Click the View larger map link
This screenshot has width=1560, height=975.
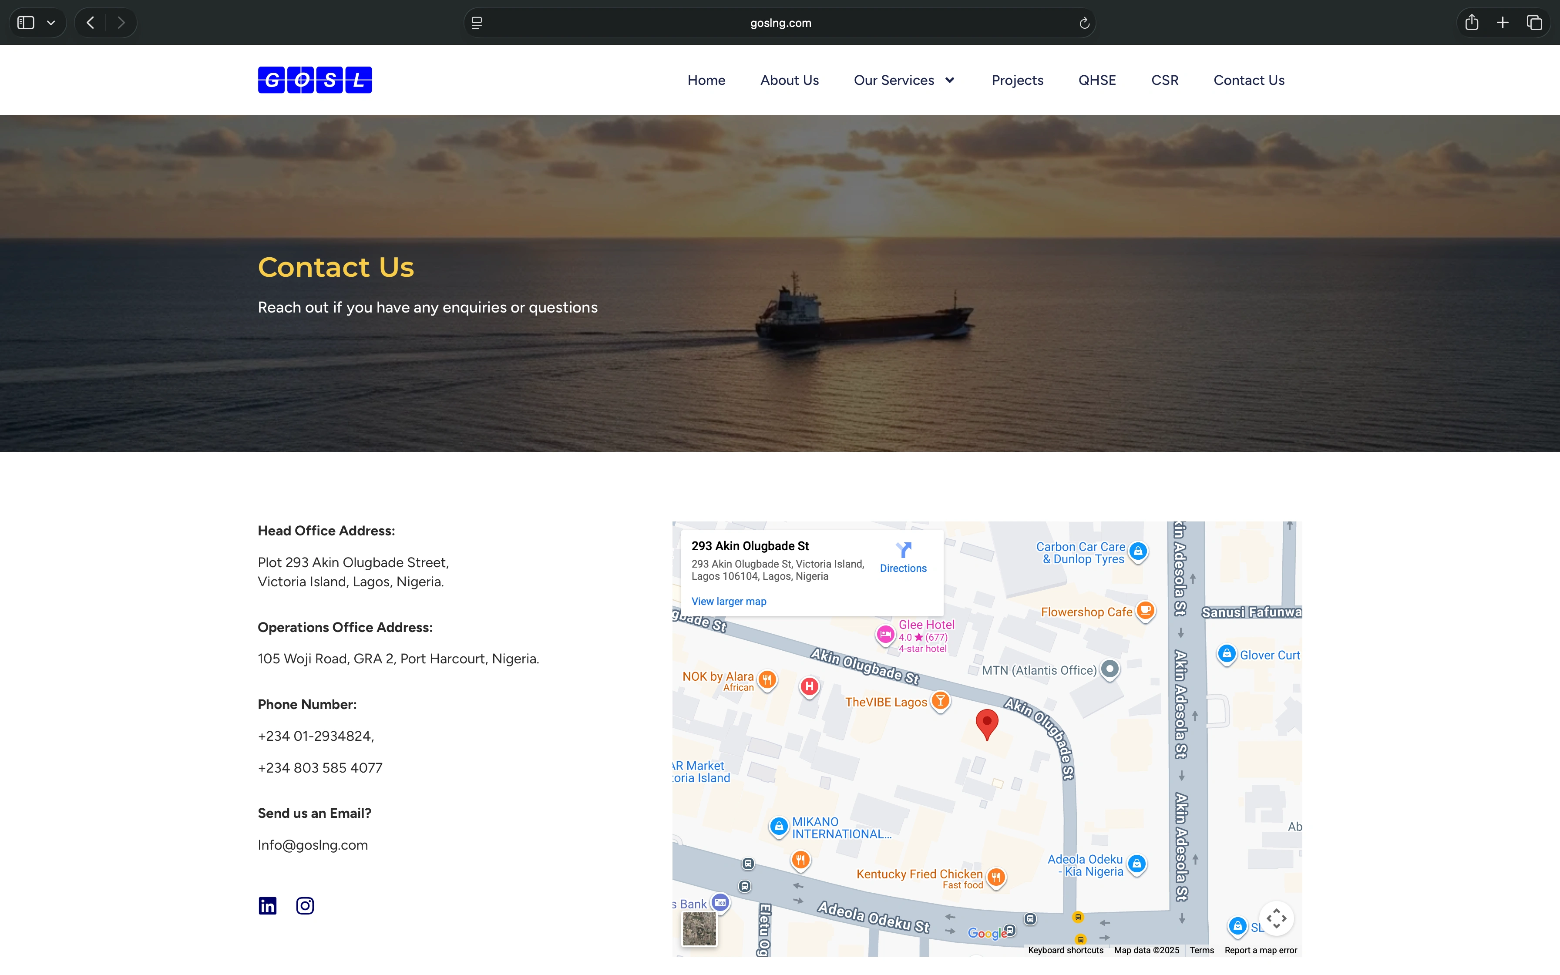(x=729, y=601)
